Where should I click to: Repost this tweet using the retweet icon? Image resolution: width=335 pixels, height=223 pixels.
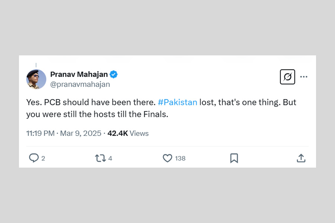click(x=100, y=158)
